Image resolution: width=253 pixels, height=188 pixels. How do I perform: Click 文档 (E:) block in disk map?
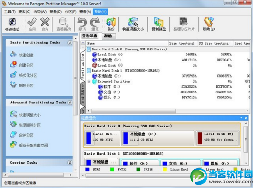point(181,163)
